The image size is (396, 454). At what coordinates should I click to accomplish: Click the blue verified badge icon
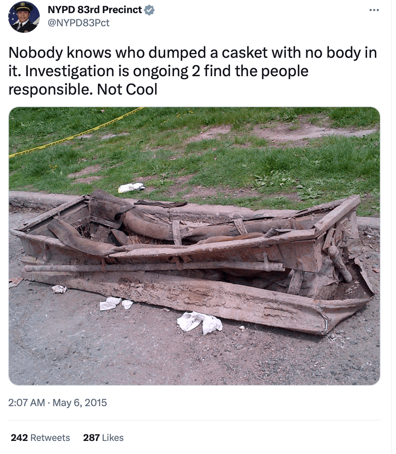pyautogui.click(x=149, y=10)
